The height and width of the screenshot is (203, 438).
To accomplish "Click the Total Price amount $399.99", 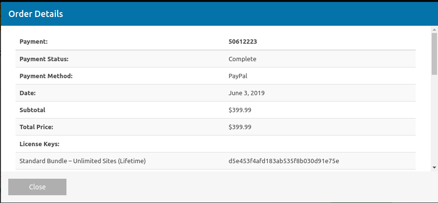I will point(240,127).
